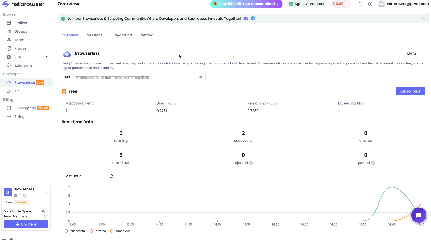Viewport: 431px width, 240px height.
Task: Open API Docs
Action: pyautogui.click(x=414, y=54)
